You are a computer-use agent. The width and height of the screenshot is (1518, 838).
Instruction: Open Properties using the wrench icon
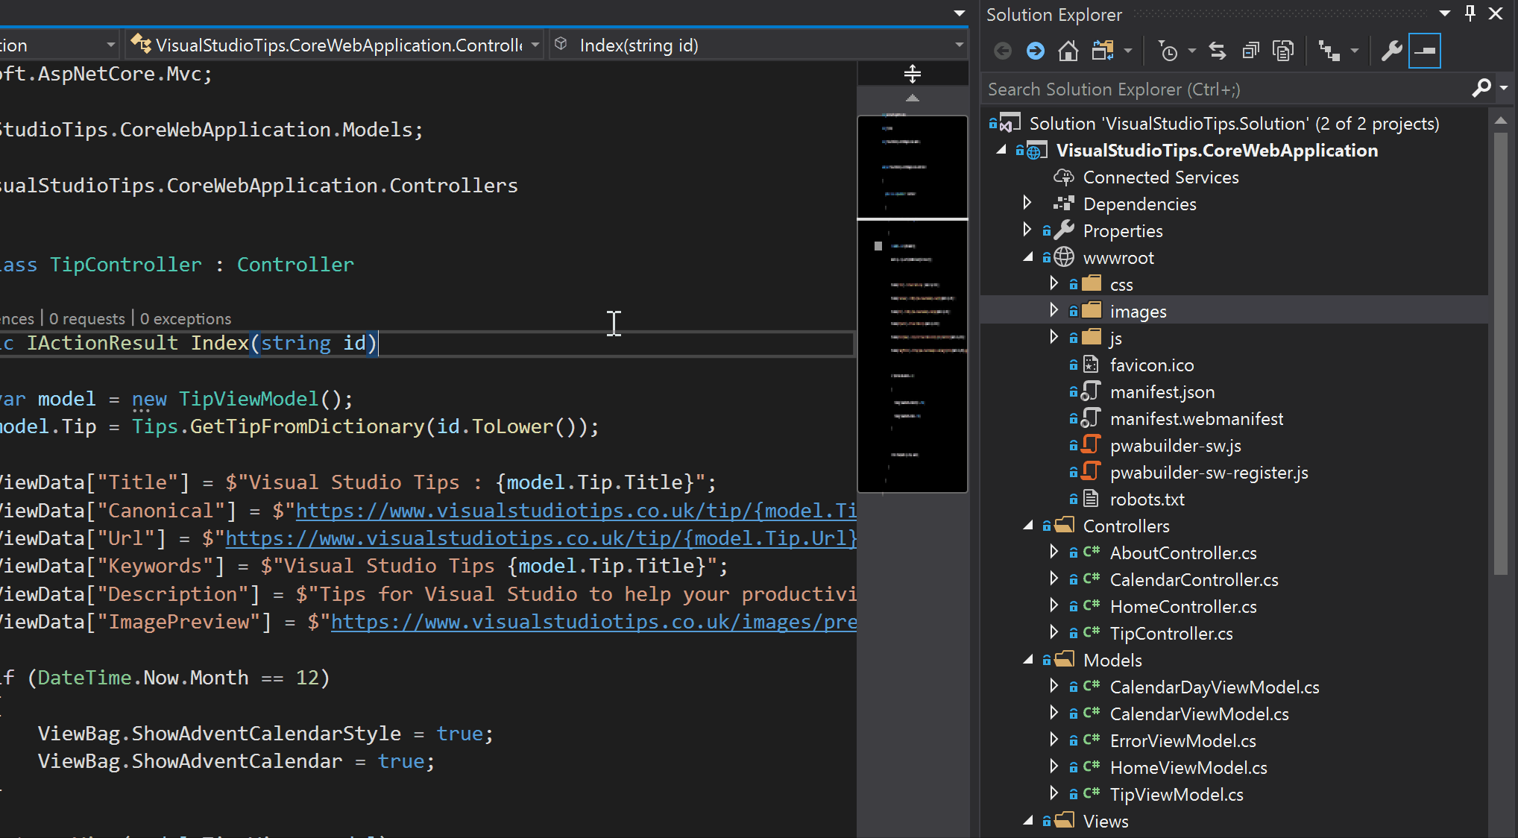(x=1391, y=51)
